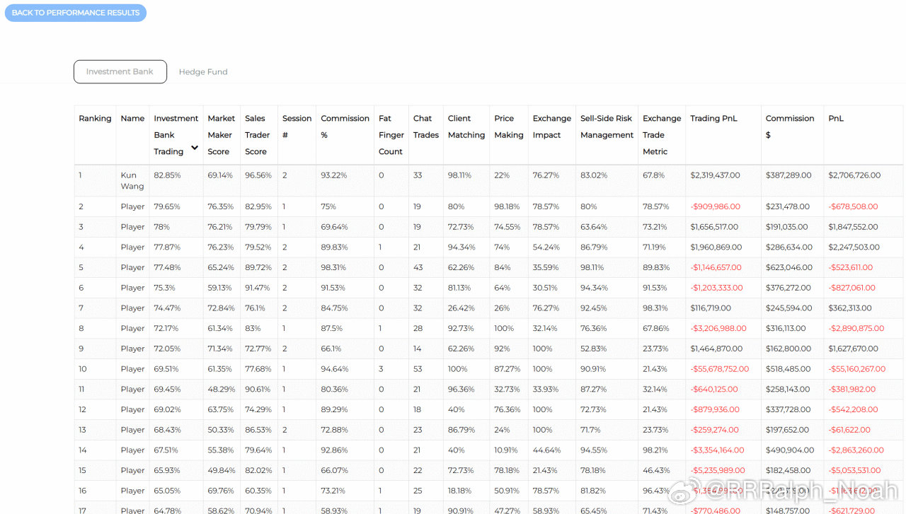Click commission $337,728.00 in rank 12

point(789,410)
